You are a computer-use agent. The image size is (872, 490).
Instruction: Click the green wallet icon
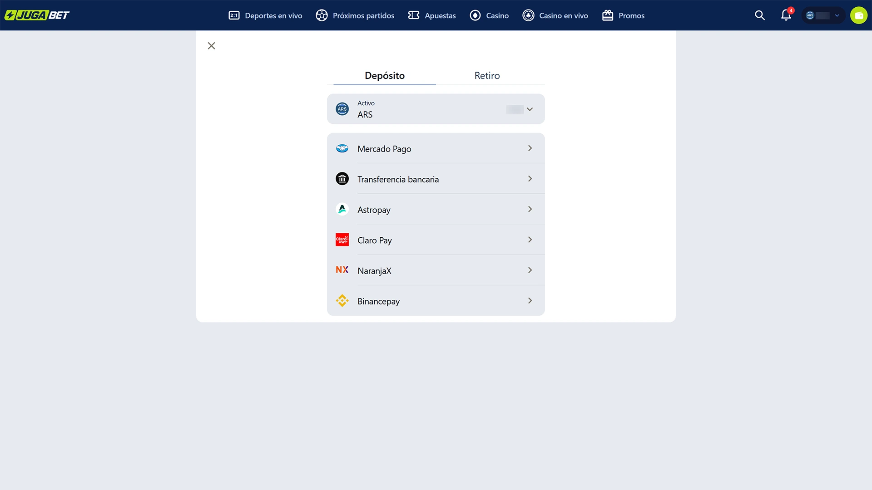[x=858, y=15]
